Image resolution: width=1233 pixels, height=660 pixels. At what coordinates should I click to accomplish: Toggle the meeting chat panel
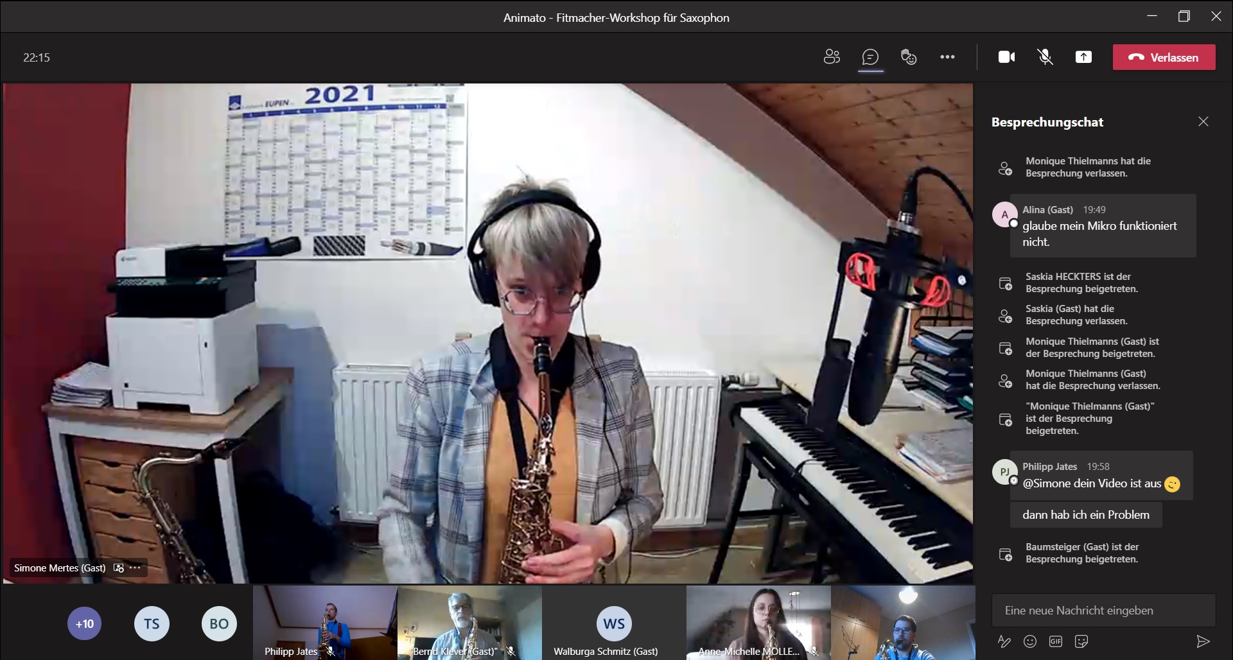870,57
